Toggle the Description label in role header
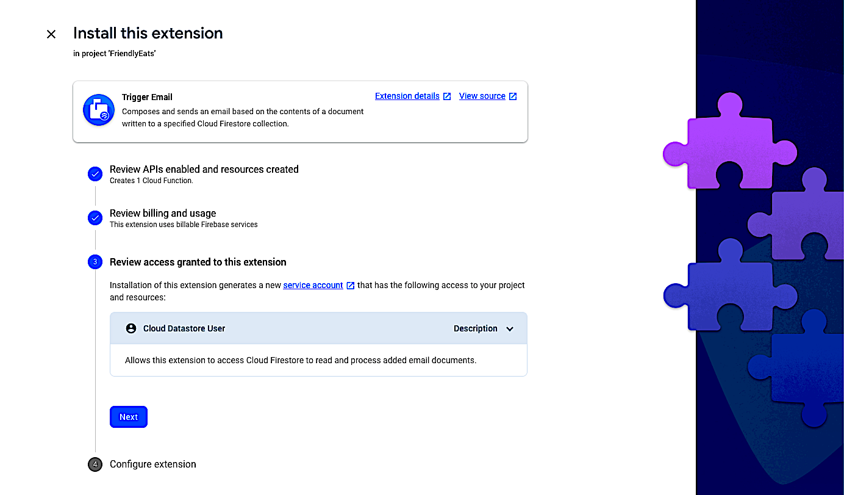This screenshot has height=495, width=844. point(476,328)
